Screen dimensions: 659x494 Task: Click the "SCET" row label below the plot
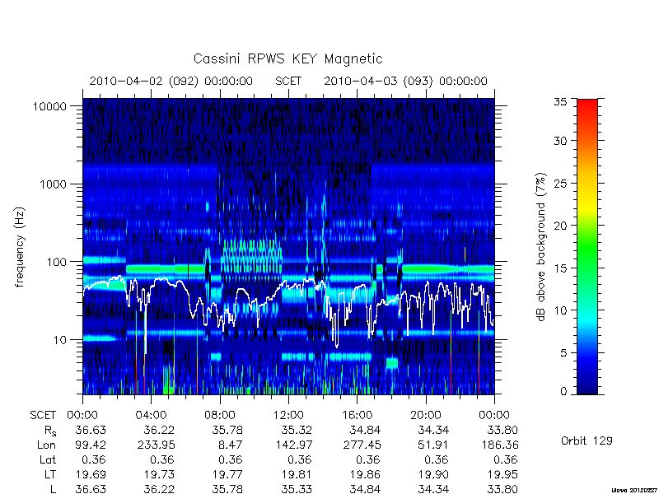(x=43, y=416)
